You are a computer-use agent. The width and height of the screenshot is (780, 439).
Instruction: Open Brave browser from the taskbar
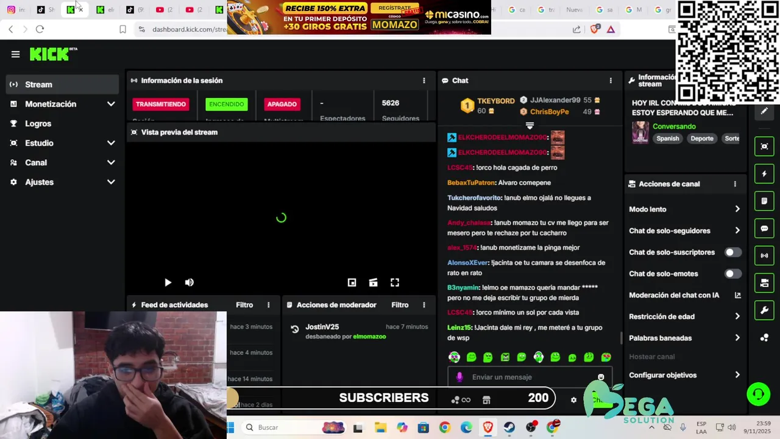coord(487,427)
